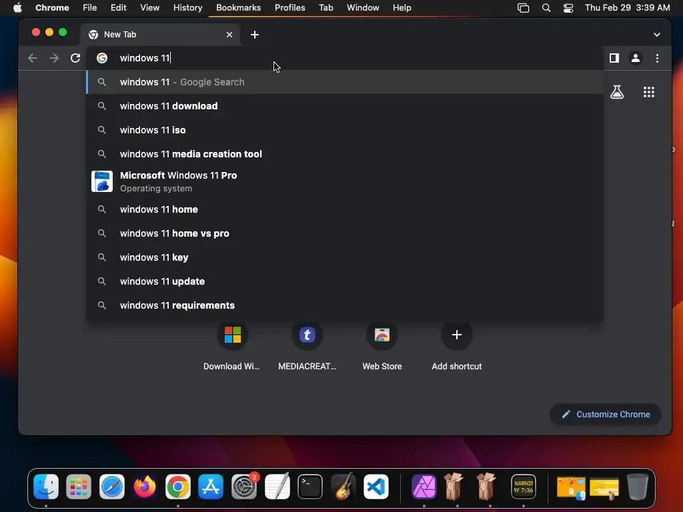Screen dimensions: 683x512
Task: Open Finder from the Dock
Action: tap(46, 486)
